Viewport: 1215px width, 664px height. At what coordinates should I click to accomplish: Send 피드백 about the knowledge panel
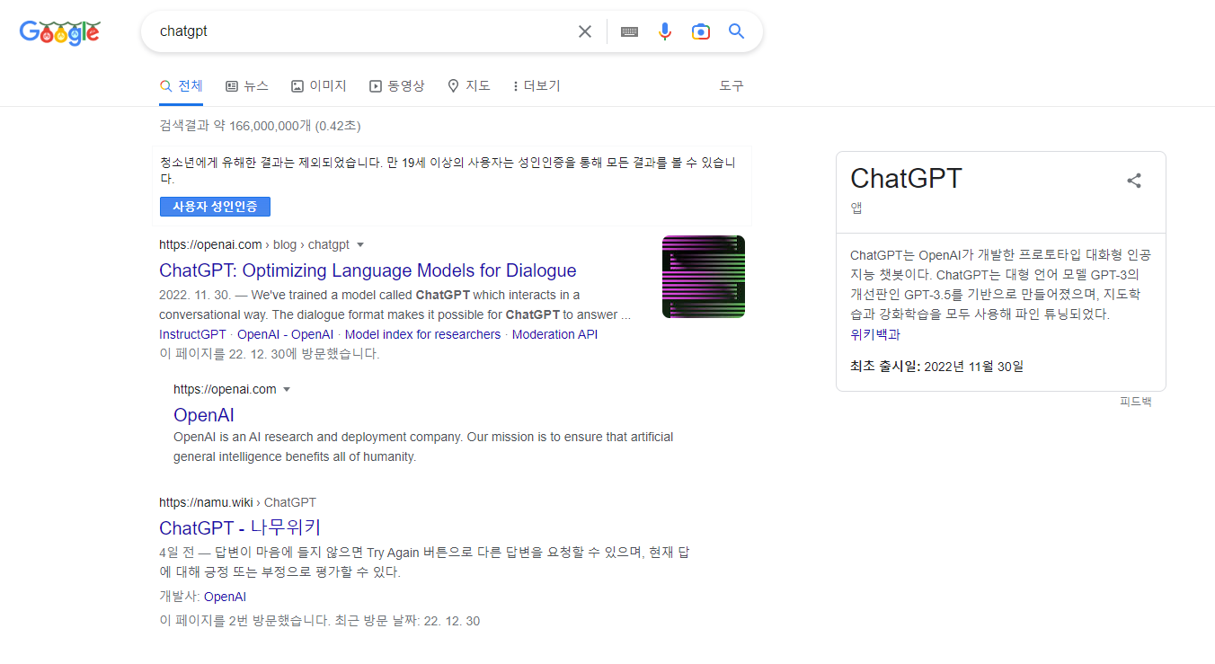pos(1135,401)
